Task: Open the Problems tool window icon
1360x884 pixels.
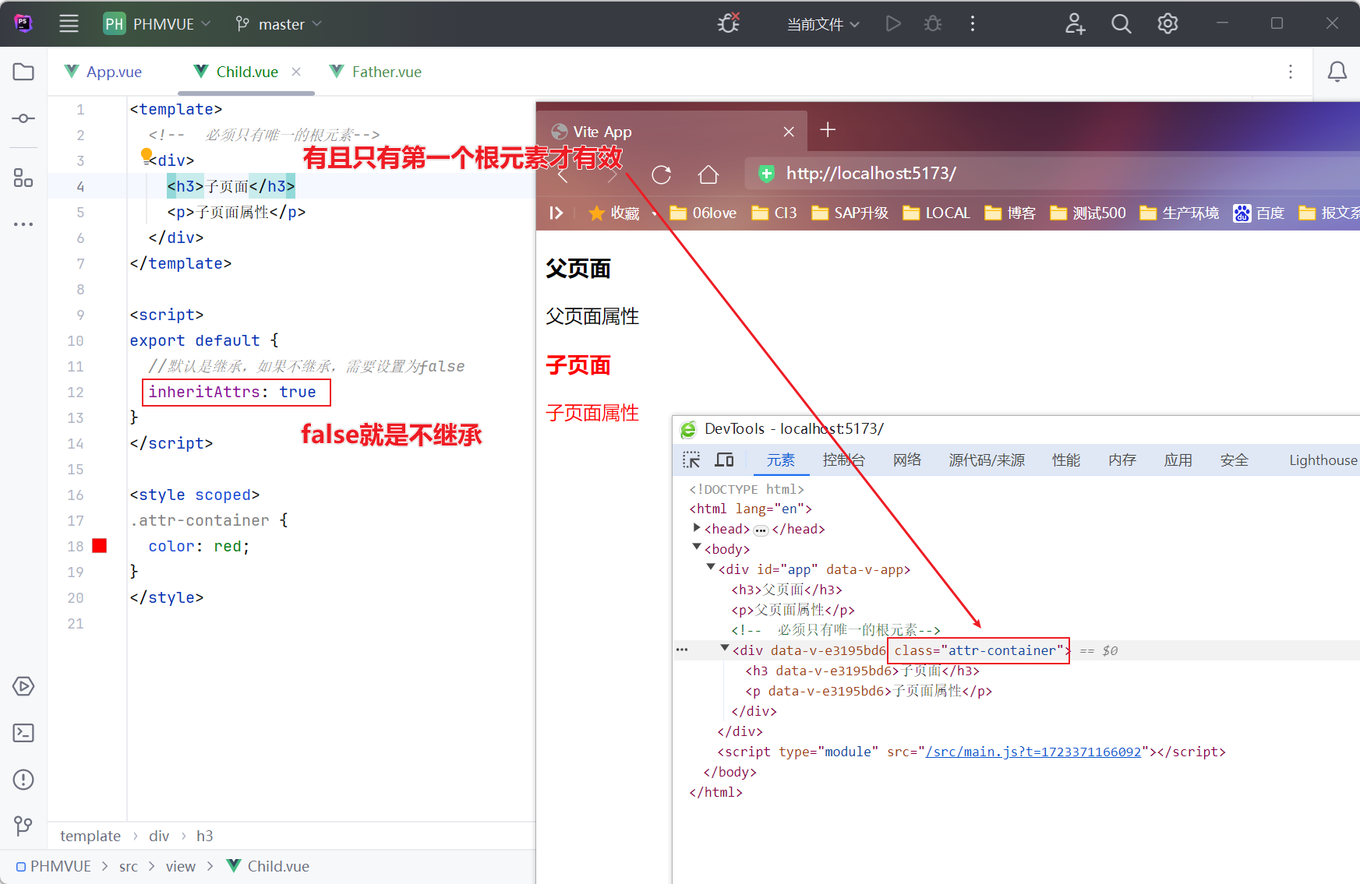Action: (x=23, y=780)
